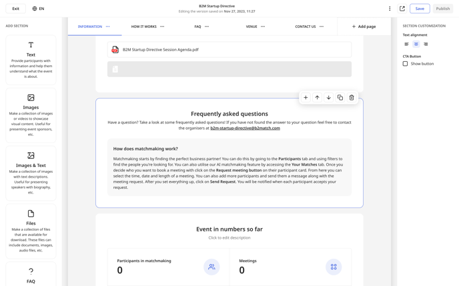This screenshot has height=286, width=459.
Task: Open How It Works page options dots
Action: pos(162,27)
